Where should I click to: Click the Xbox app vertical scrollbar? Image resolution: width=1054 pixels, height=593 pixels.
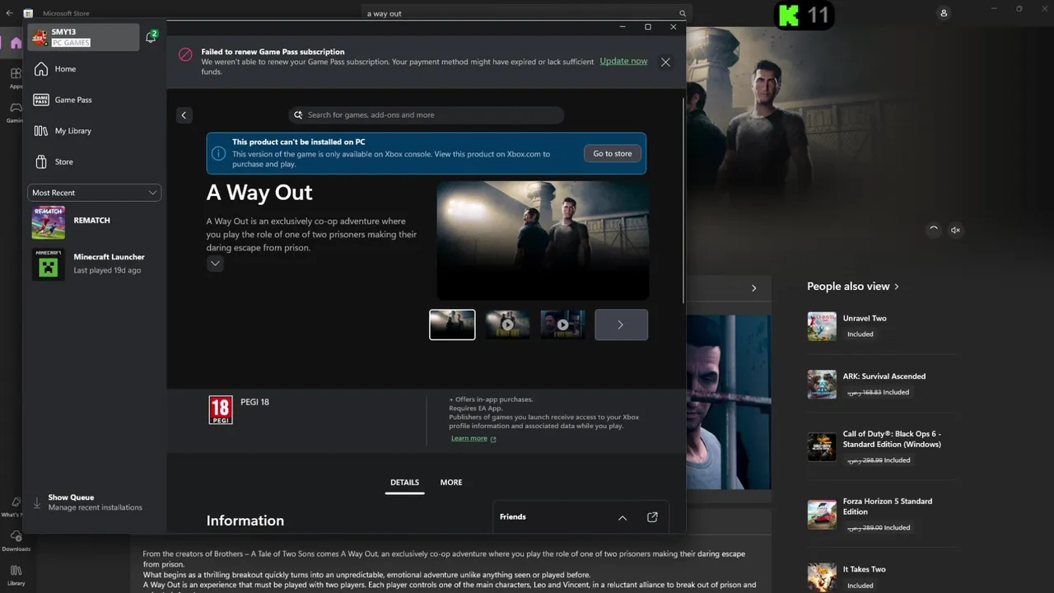point(683,202)
